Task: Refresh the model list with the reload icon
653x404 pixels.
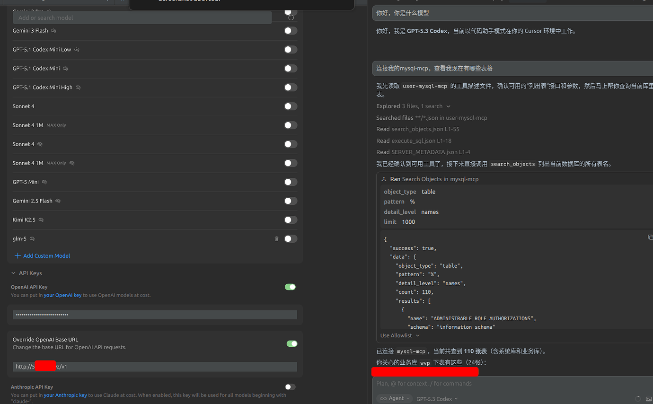Action: (x=291, y=18)
